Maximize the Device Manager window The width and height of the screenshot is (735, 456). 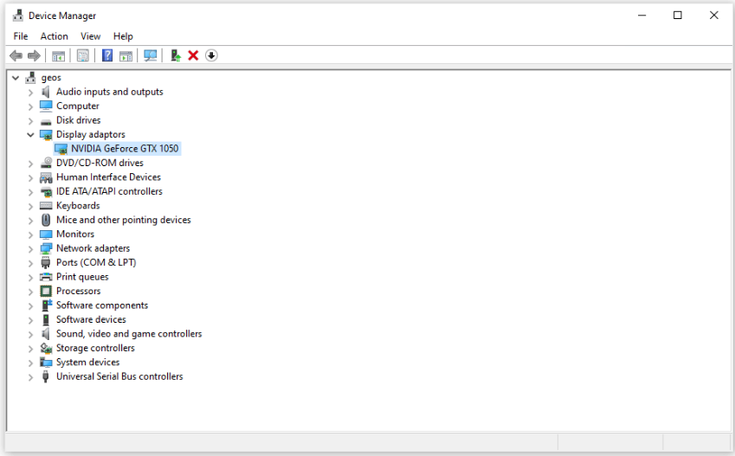point(677,16)
